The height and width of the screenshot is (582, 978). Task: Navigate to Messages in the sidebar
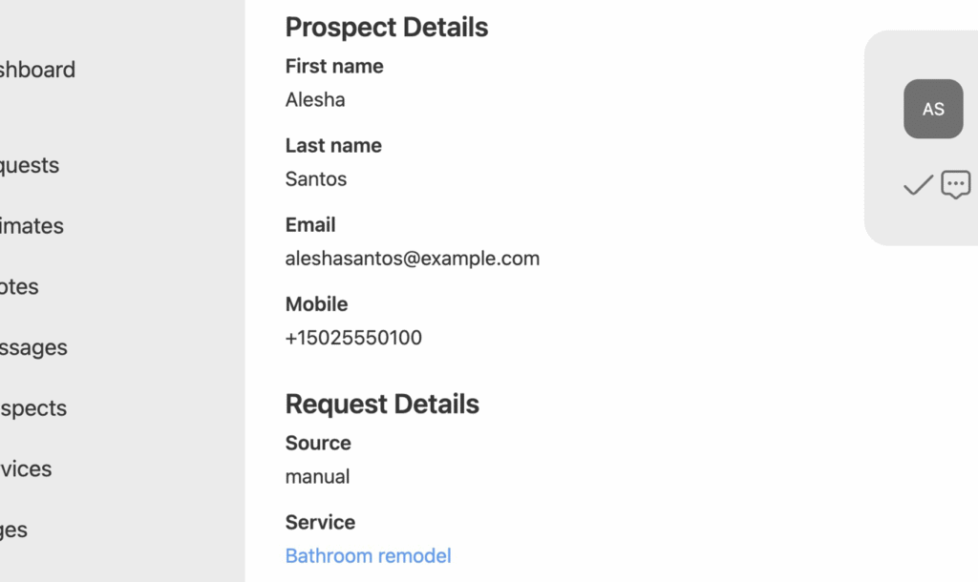pos(32,347)
